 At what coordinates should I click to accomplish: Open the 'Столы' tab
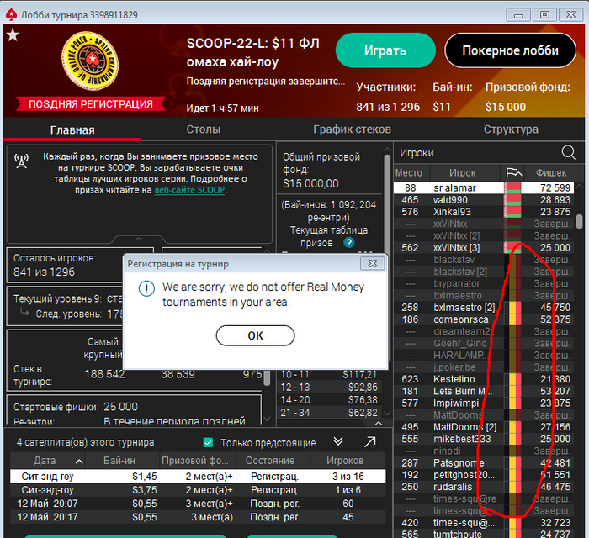(204, 129)
